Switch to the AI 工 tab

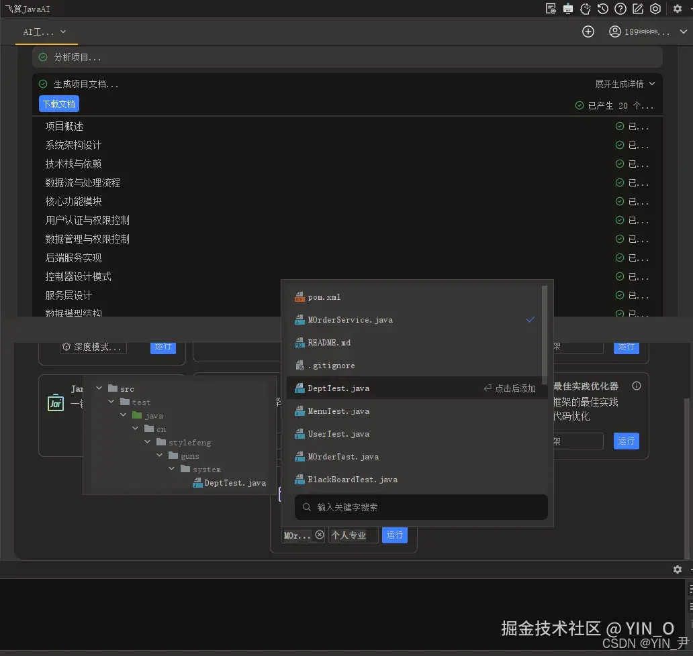[x=38, y=32]
